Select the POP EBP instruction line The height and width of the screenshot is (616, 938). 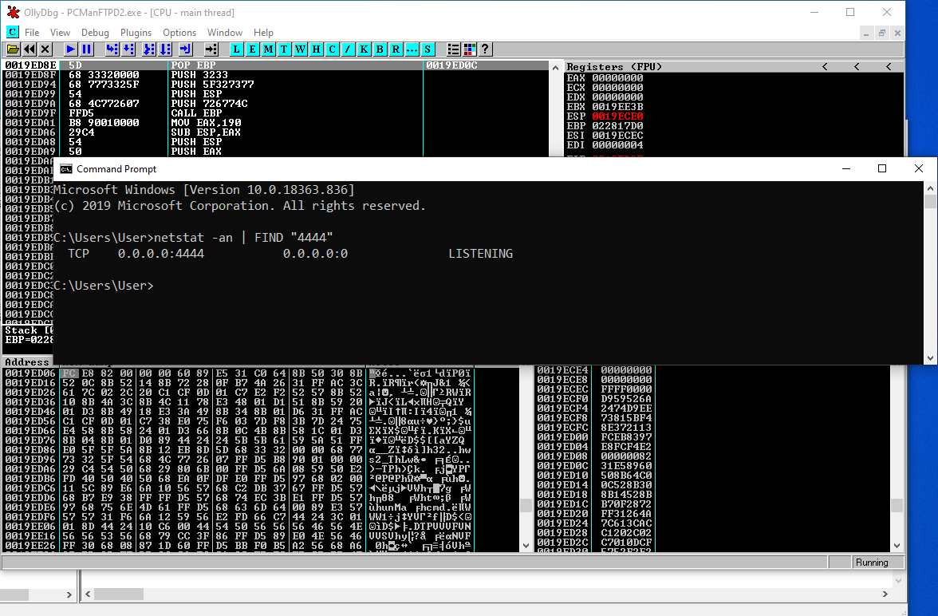pyautogui.click(x=275, y=65)
